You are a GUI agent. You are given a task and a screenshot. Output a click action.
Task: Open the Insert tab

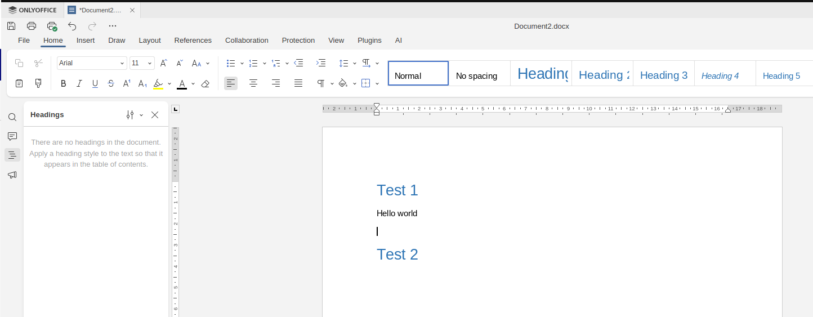point(86,41)
